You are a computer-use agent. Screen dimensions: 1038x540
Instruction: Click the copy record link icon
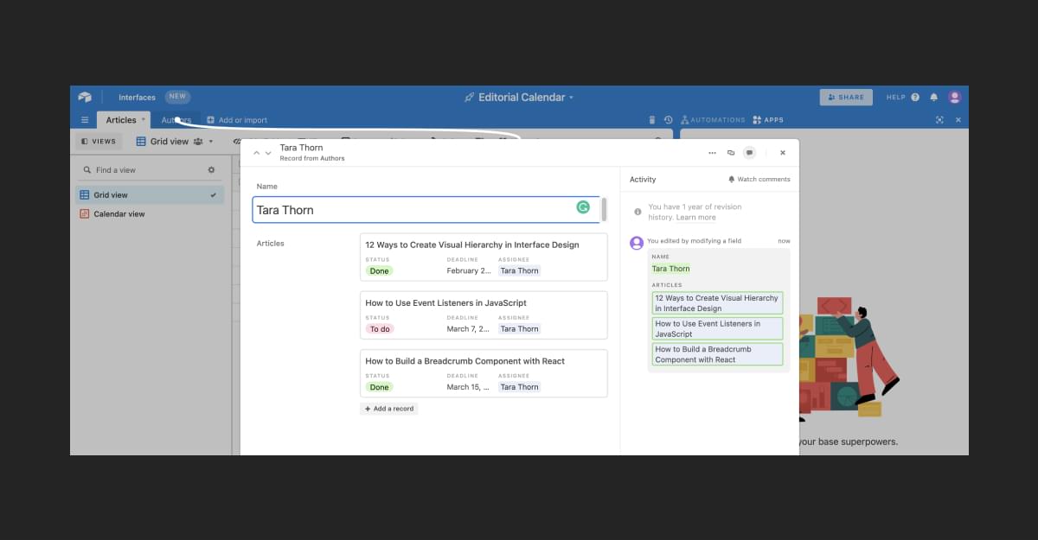(731, 153)
